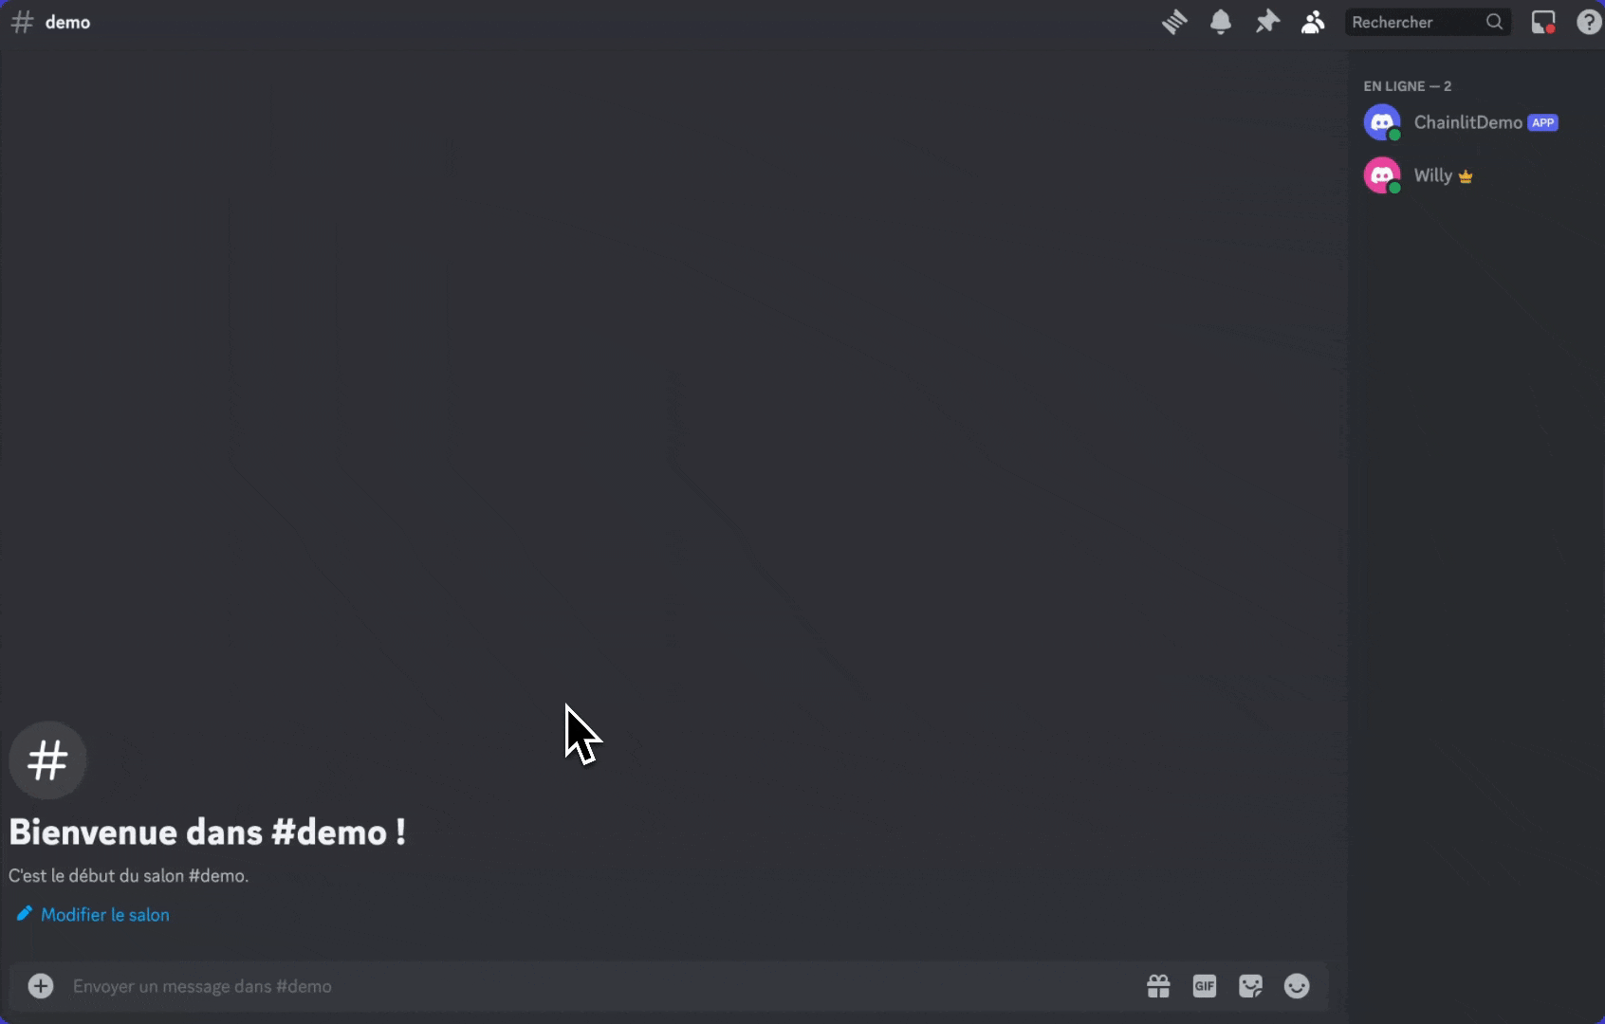1605x1024 pixels.
Task: Open the help question mark icon
Action: click(x=1590, y=22)
